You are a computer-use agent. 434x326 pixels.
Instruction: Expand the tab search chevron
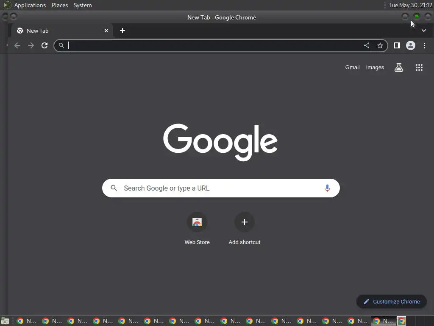424,31
